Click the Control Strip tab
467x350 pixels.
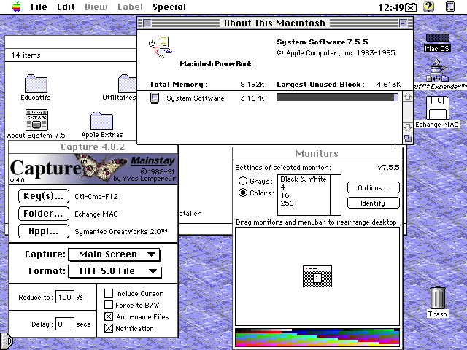(6, 341)
